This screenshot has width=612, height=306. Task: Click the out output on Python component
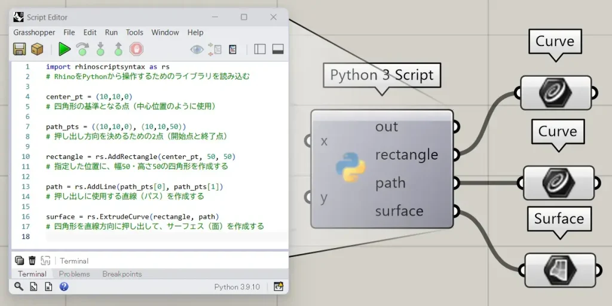click(387, 127)
